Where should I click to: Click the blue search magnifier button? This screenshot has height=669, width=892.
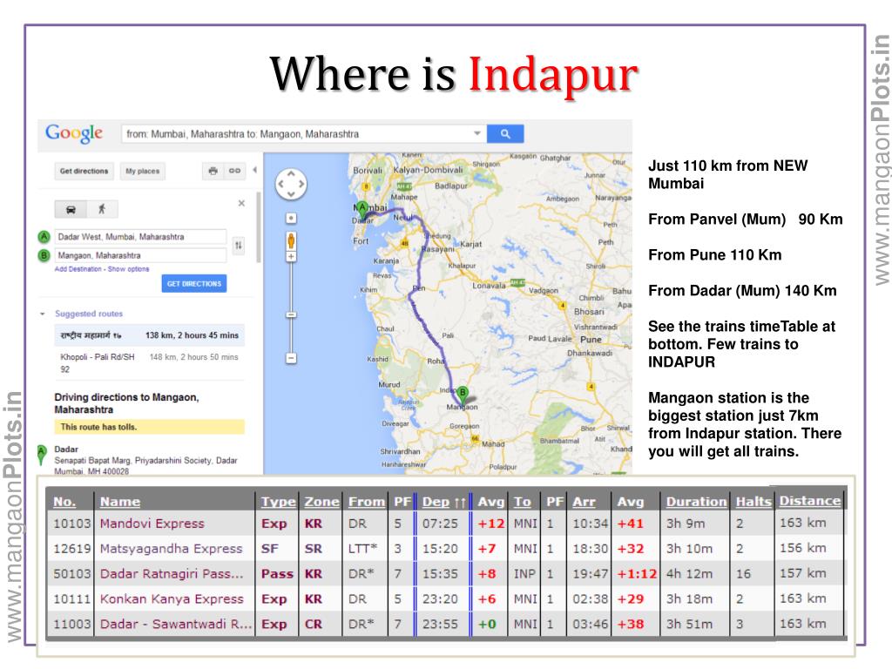pyautogui.click(x=505, y=133)
